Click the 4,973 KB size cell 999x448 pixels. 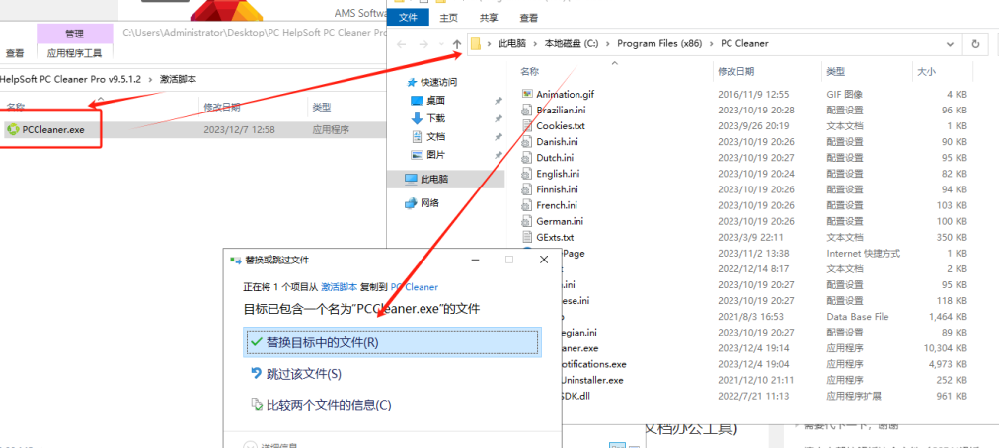tap(948, 364)
